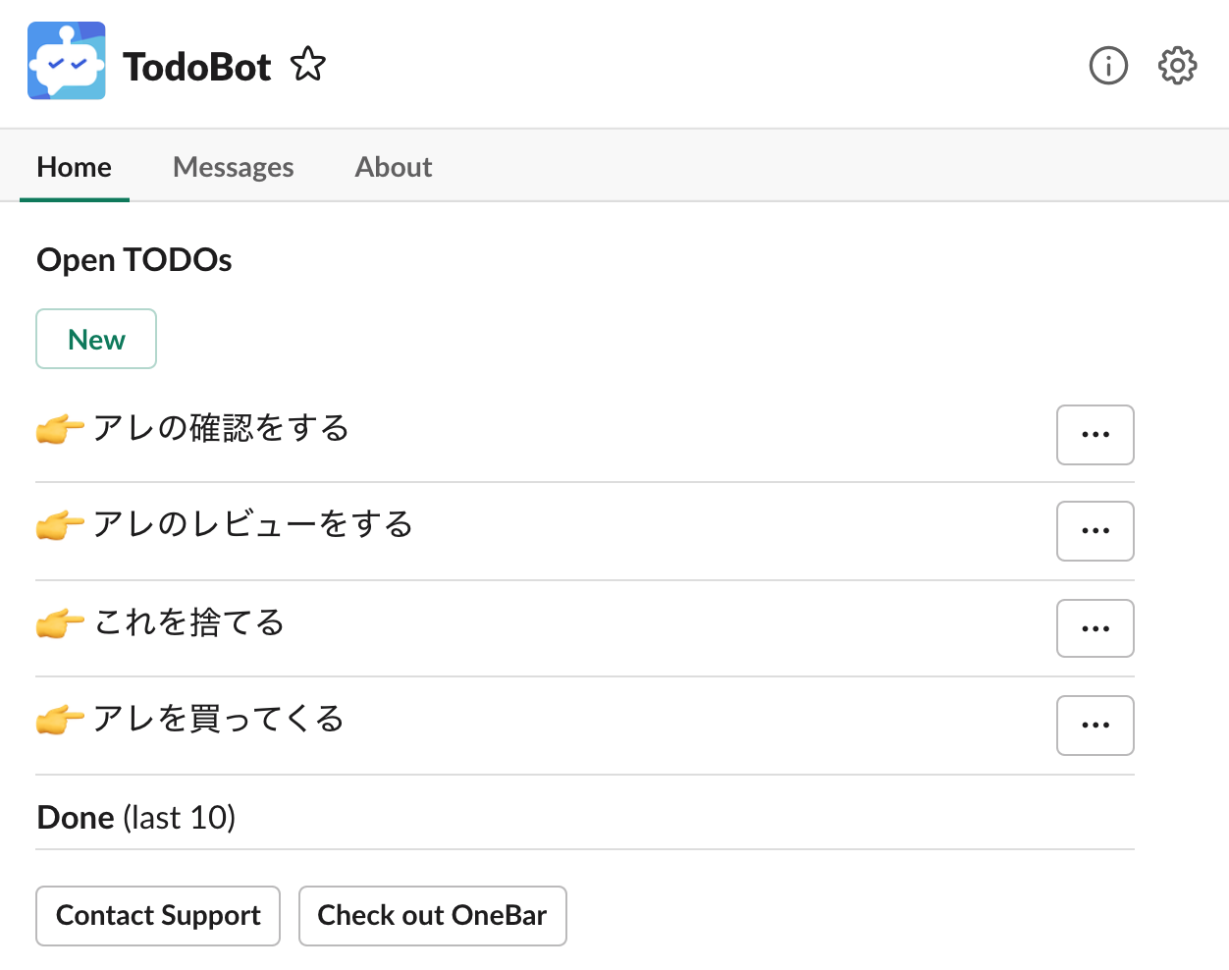Click the TodoBot app icon
1229x970 pixels.
pos(66,61)
